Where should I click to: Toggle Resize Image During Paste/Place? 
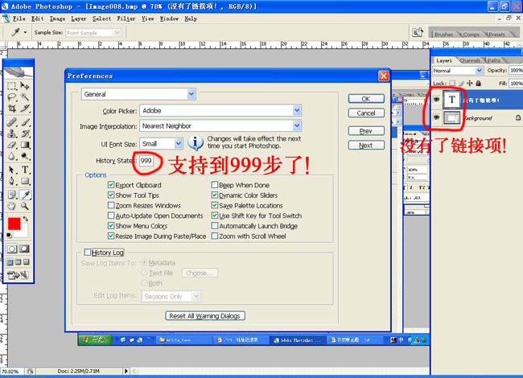111,236
